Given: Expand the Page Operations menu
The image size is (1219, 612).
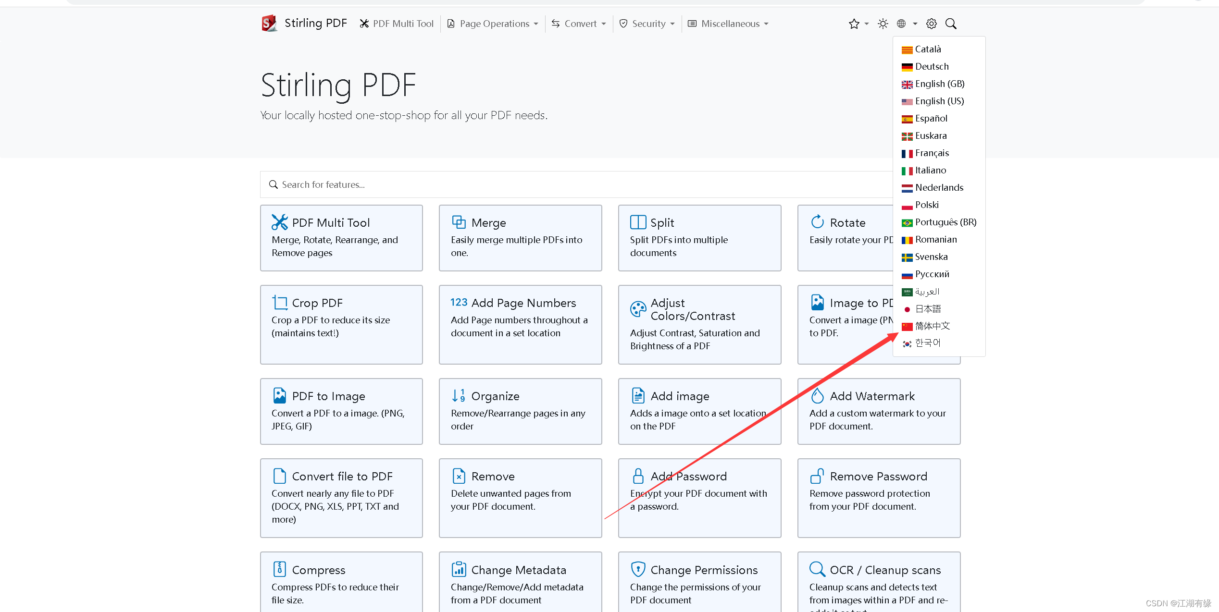Looking at the screenshot, I should (x=493, y=24).
